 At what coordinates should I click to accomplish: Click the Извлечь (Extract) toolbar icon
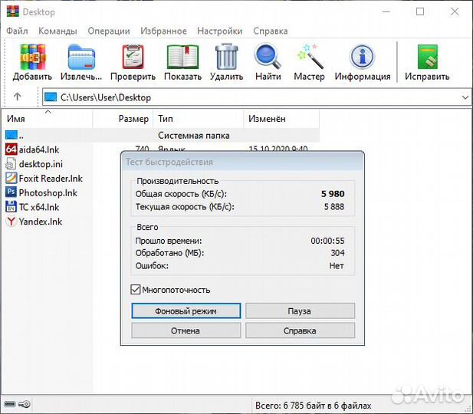[81, 58]
